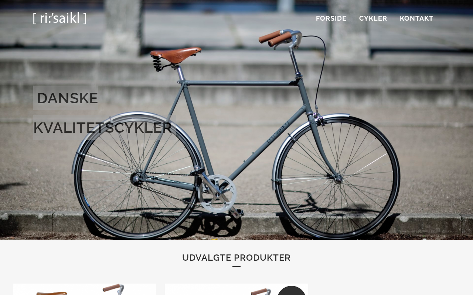The height and width of the screenshot is (295, 473).
Task: Open the first featured product thumbnail
Action: 84,289
